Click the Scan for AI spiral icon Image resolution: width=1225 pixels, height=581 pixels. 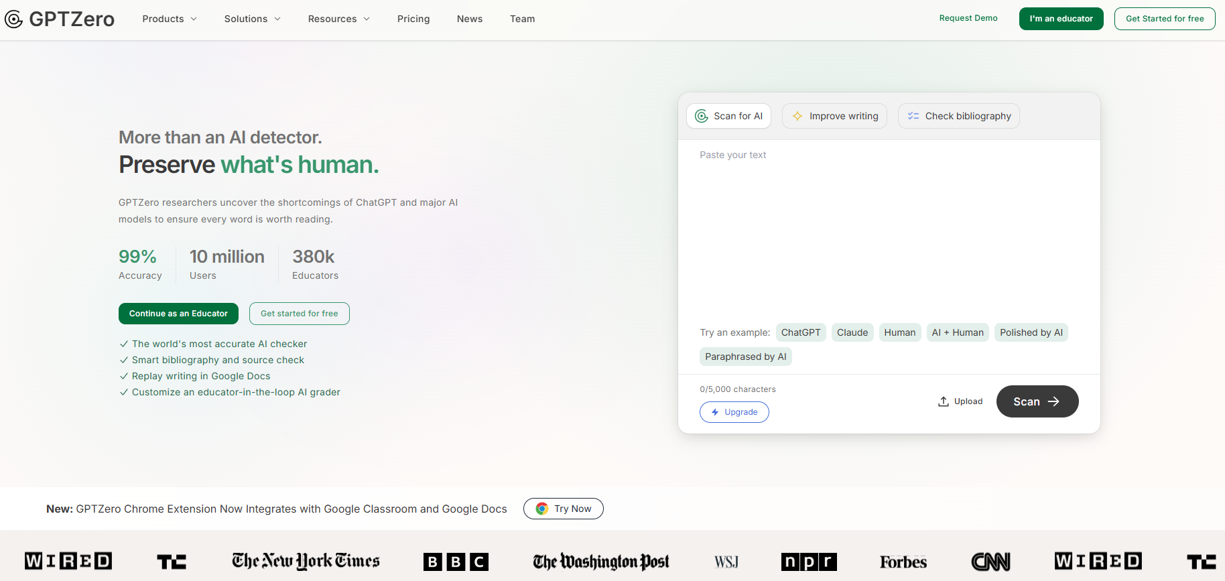[701, 116]
